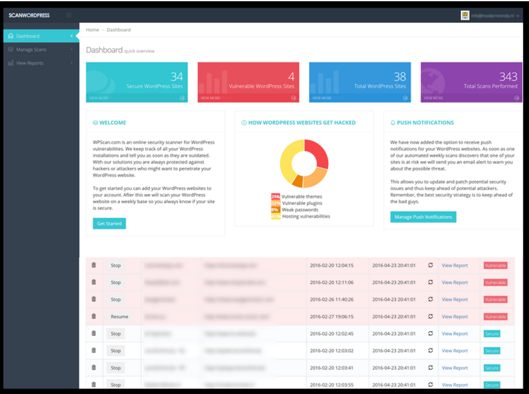Click the Home breadcrumb link

coord(93,30)
